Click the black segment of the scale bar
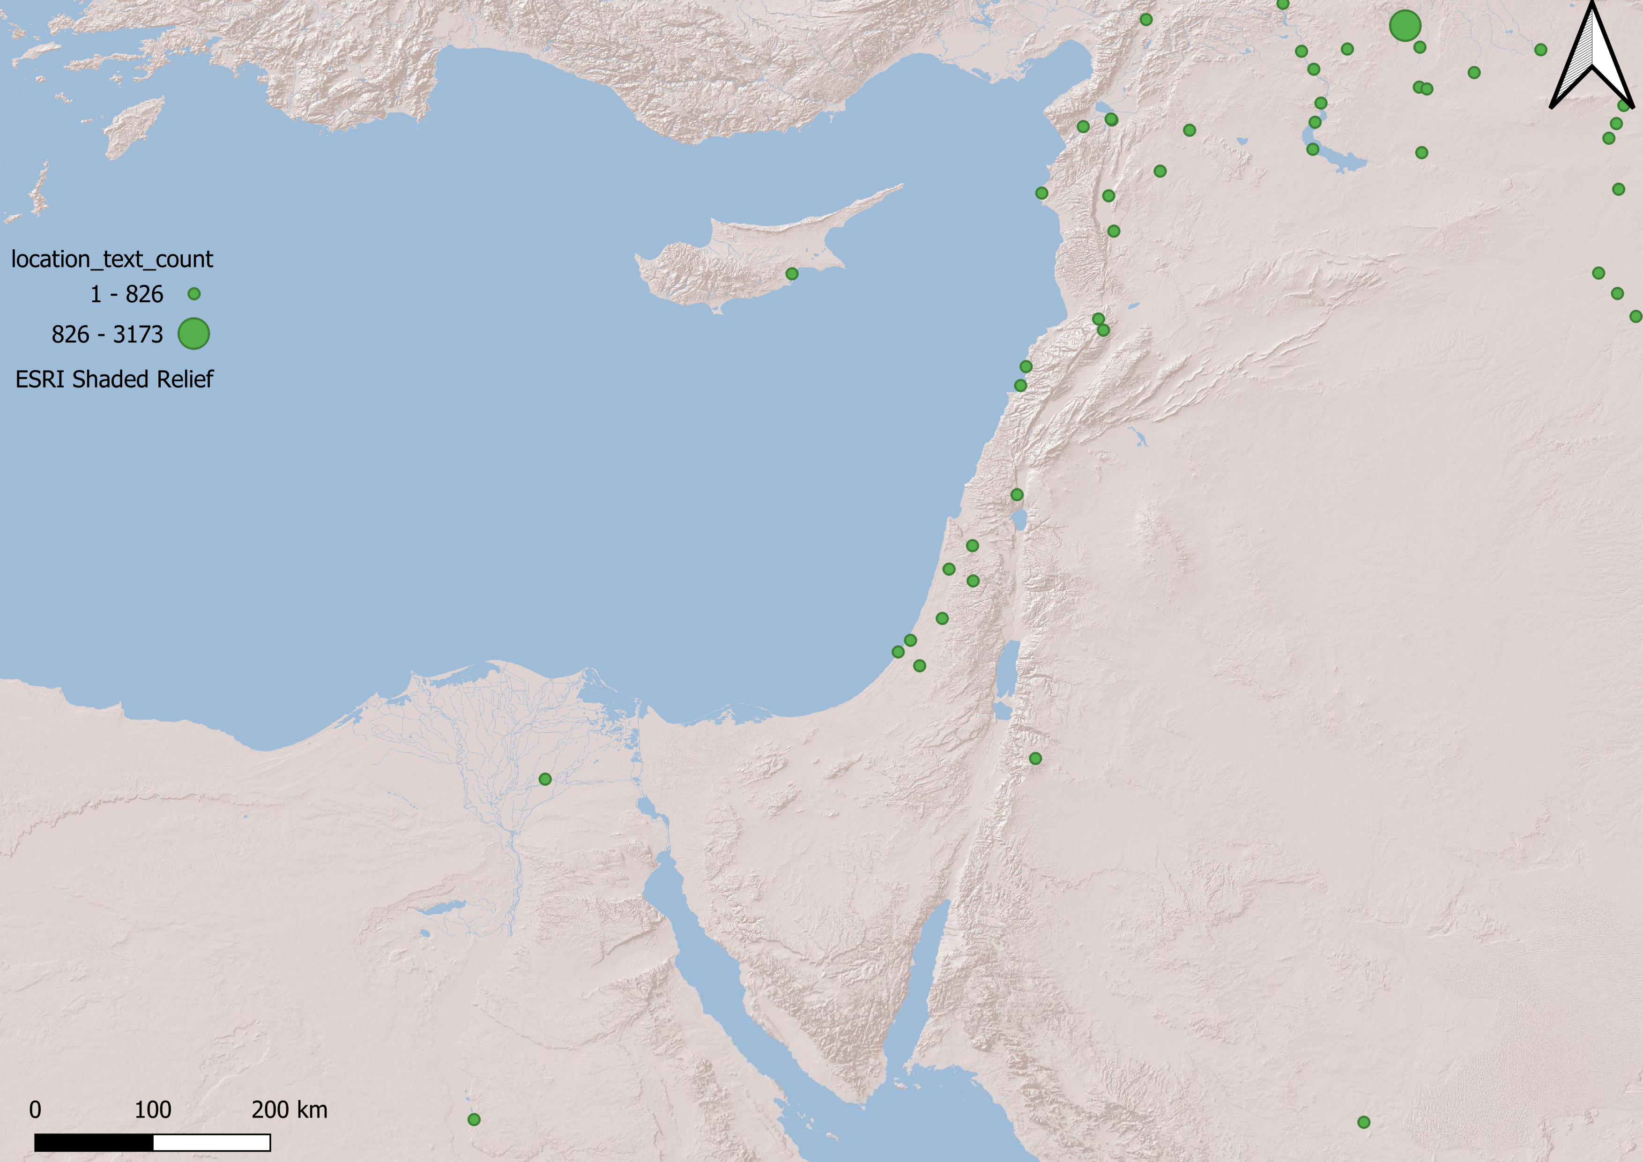Image resolution: width=1643 pixels, height=1162 pixels. (94, 1143)
